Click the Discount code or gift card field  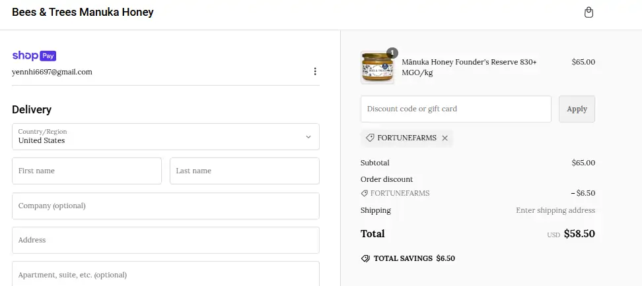[x=456, y=109]
